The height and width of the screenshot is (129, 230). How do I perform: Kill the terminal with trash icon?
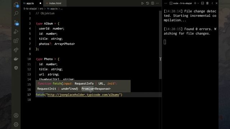tap(207, 3)
